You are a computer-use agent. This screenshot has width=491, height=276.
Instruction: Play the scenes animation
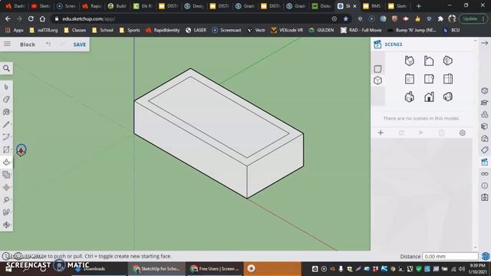pos(421,133)
